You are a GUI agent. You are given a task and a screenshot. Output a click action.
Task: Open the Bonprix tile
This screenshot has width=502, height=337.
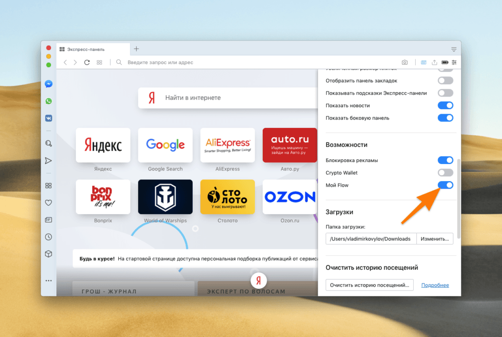(x=103, y=197)
